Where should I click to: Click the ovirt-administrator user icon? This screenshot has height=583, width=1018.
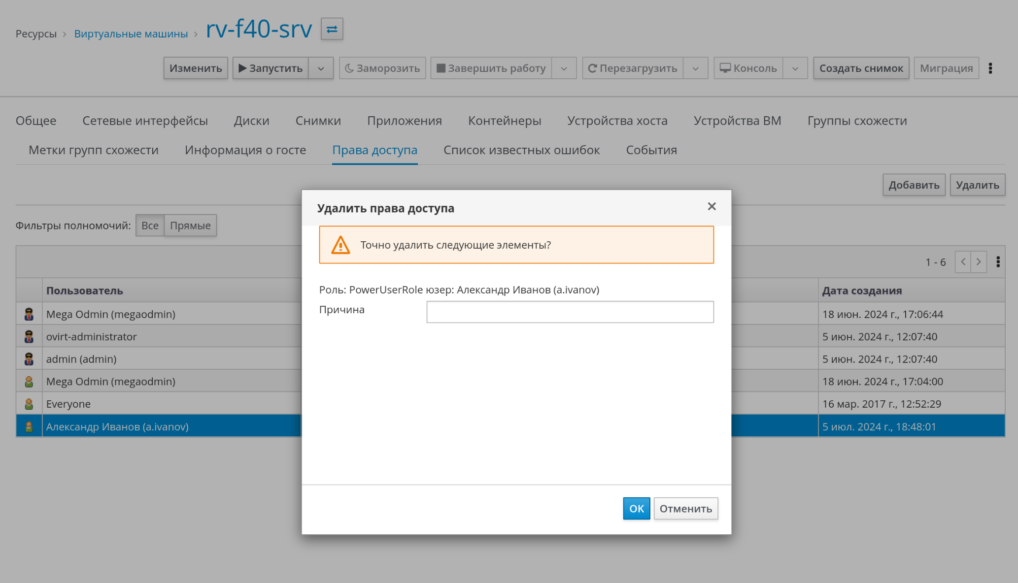coord(29,337)
